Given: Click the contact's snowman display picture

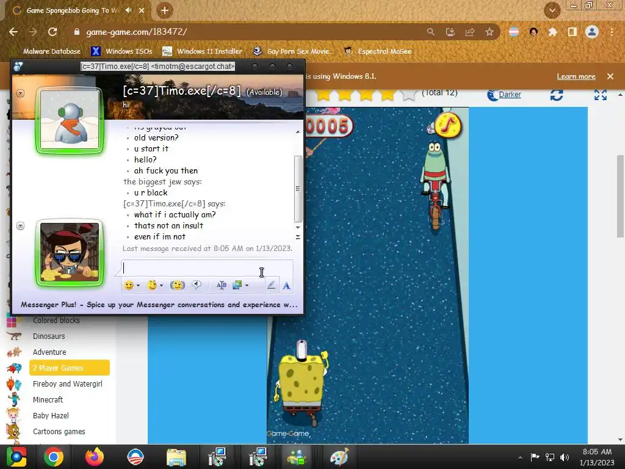Looking at the screenshot, I should tap(70, 120).
